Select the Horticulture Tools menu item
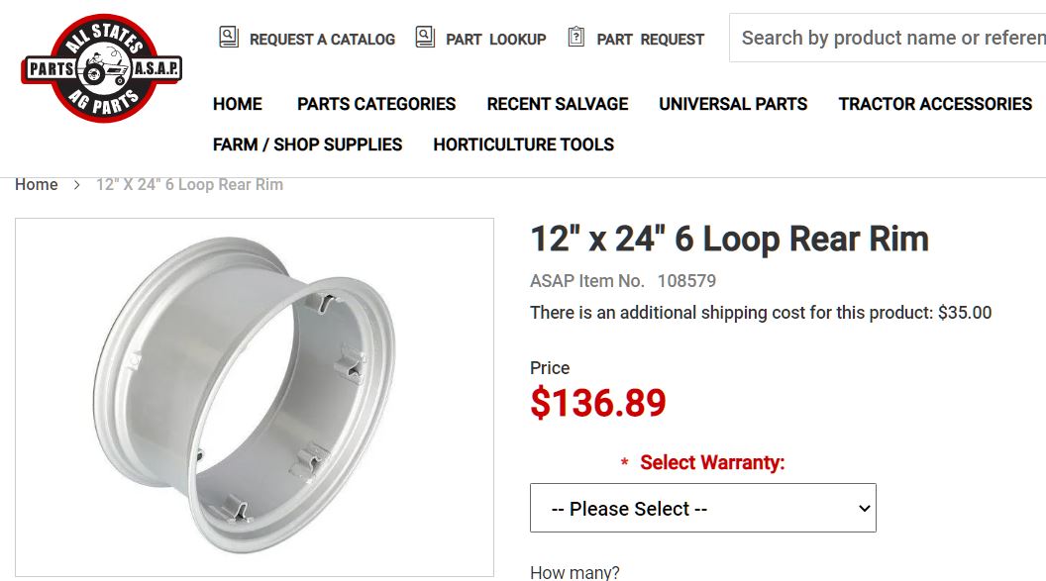The width and height of the screenshot is (1046, 581). (x=523, y=145)
